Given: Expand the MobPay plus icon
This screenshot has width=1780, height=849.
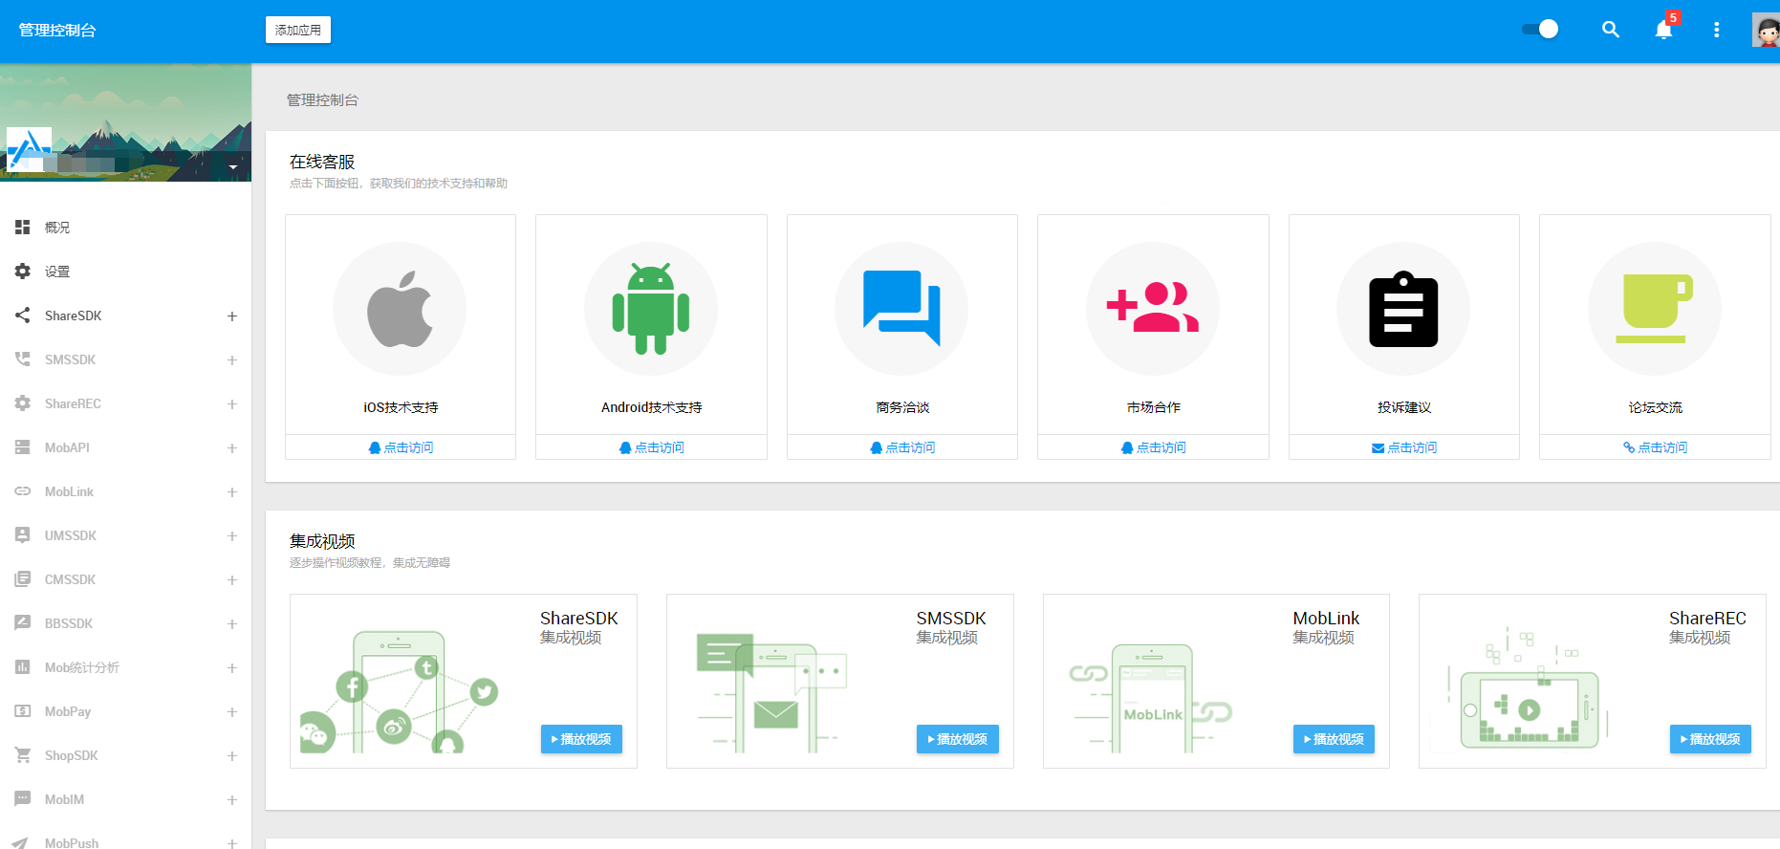Looking at the screenshot, I should (x=231, y=711).
